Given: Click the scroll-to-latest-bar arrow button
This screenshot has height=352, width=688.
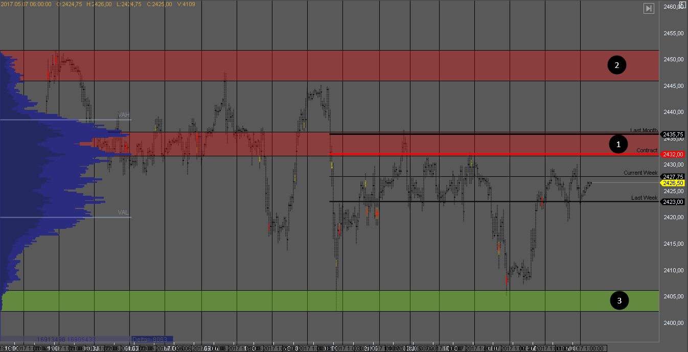Looking at the screenshot, I should (649, 8).
